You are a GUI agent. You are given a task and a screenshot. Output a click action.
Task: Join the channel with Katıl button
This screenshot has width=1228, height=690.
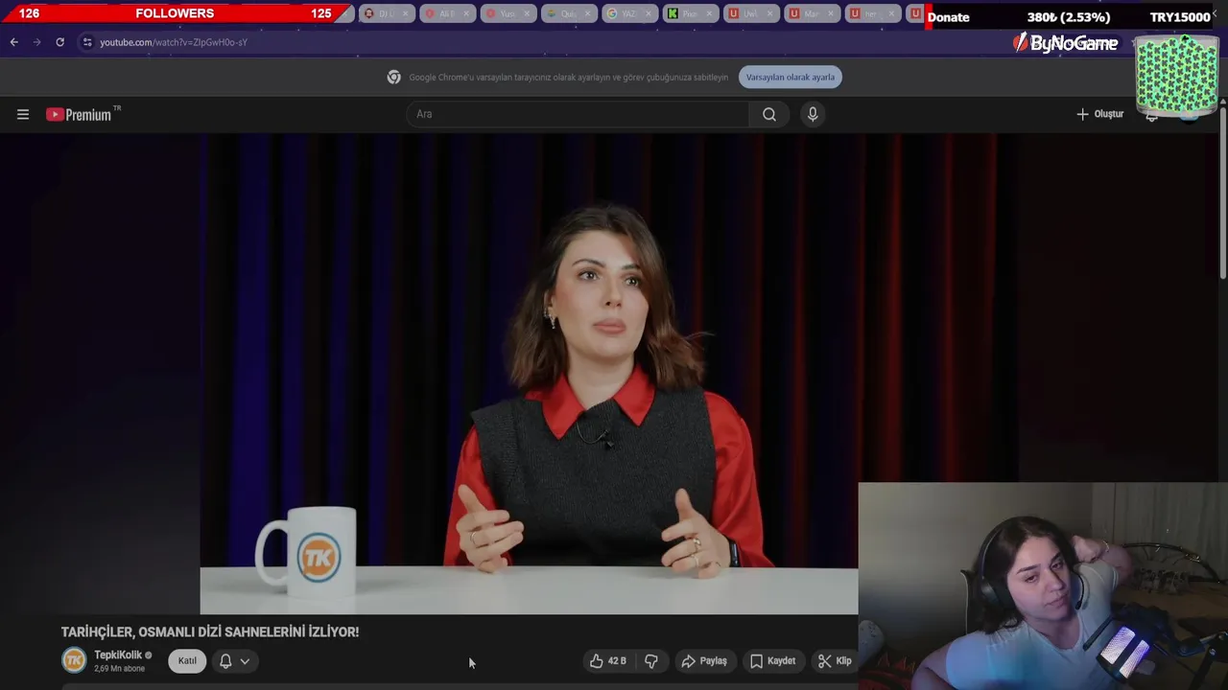(x=187, y=660)
